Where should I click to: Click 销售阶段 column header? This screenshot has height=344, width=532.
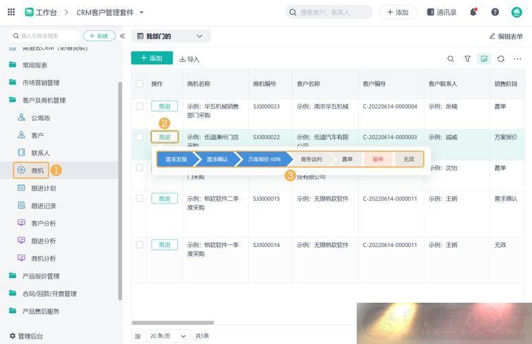[x=506, y=83]
